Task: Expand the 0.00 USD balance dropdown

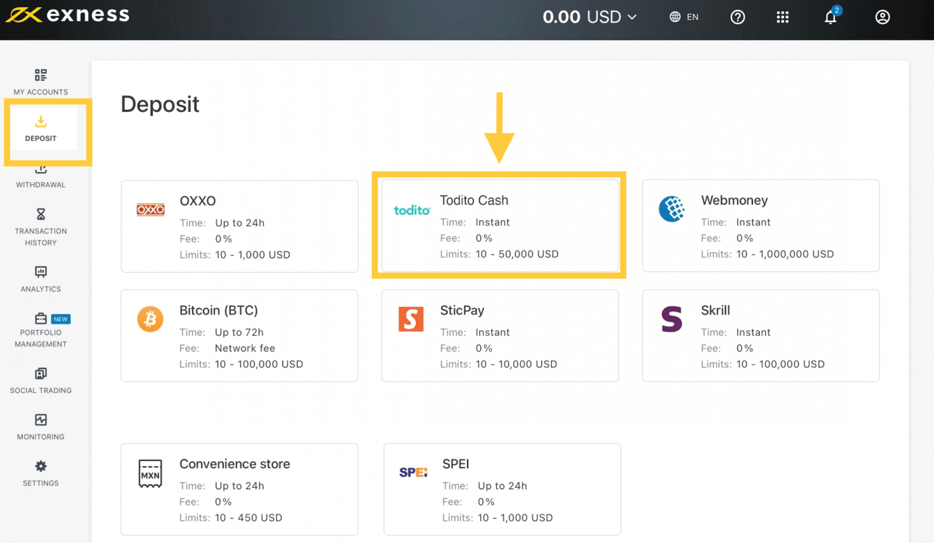Action: click(590, 17)
